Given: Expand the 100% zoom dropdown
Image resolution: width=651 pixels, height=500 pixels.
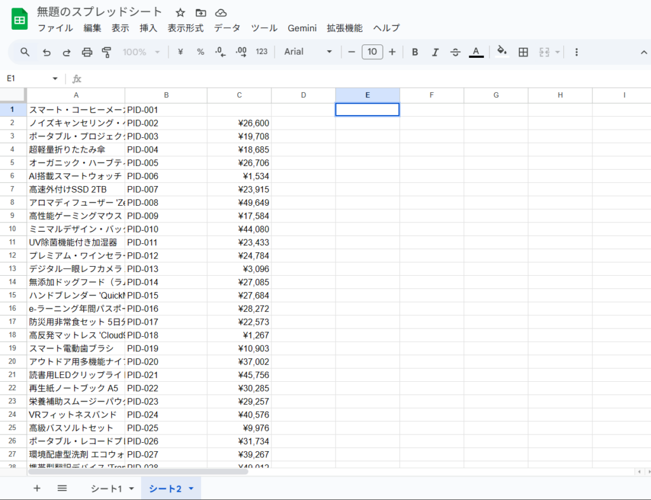Looking at the screenshot, I should click(x=141, y=52).
